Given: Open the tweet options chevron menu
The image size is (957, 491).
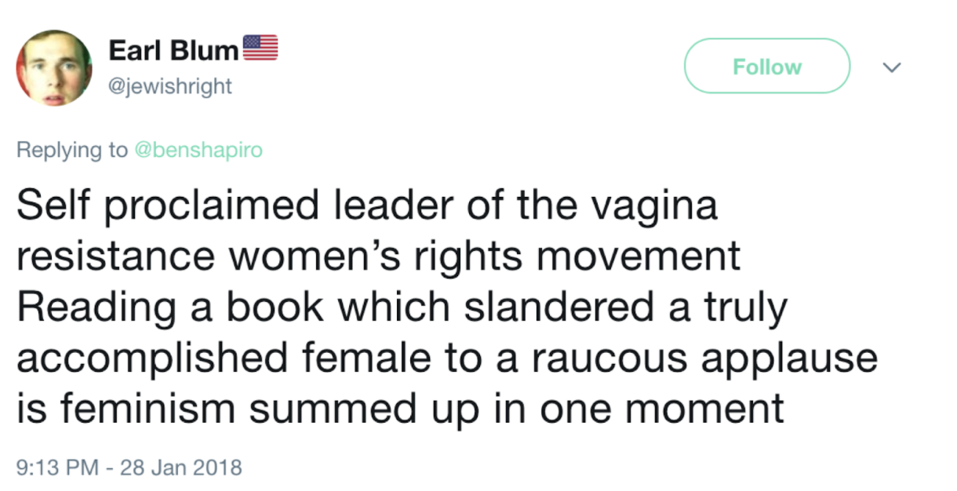Looking at the screenshot, I should 890,67.
